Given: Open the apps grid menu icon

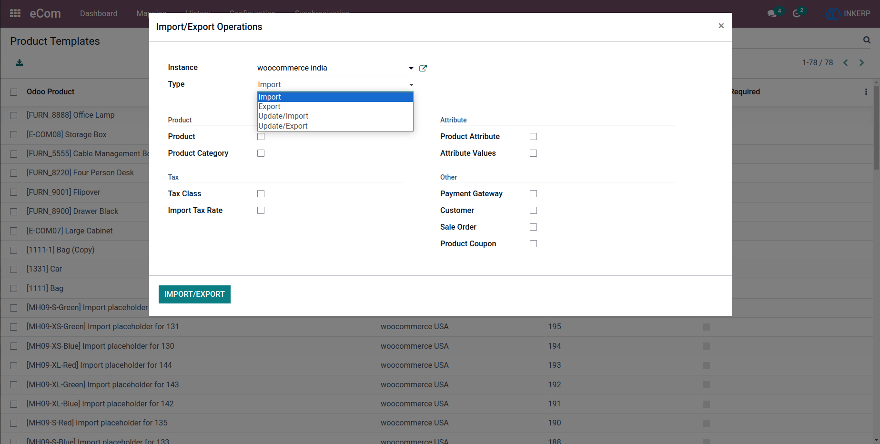Looking at the screenshot, I should 15,13.
